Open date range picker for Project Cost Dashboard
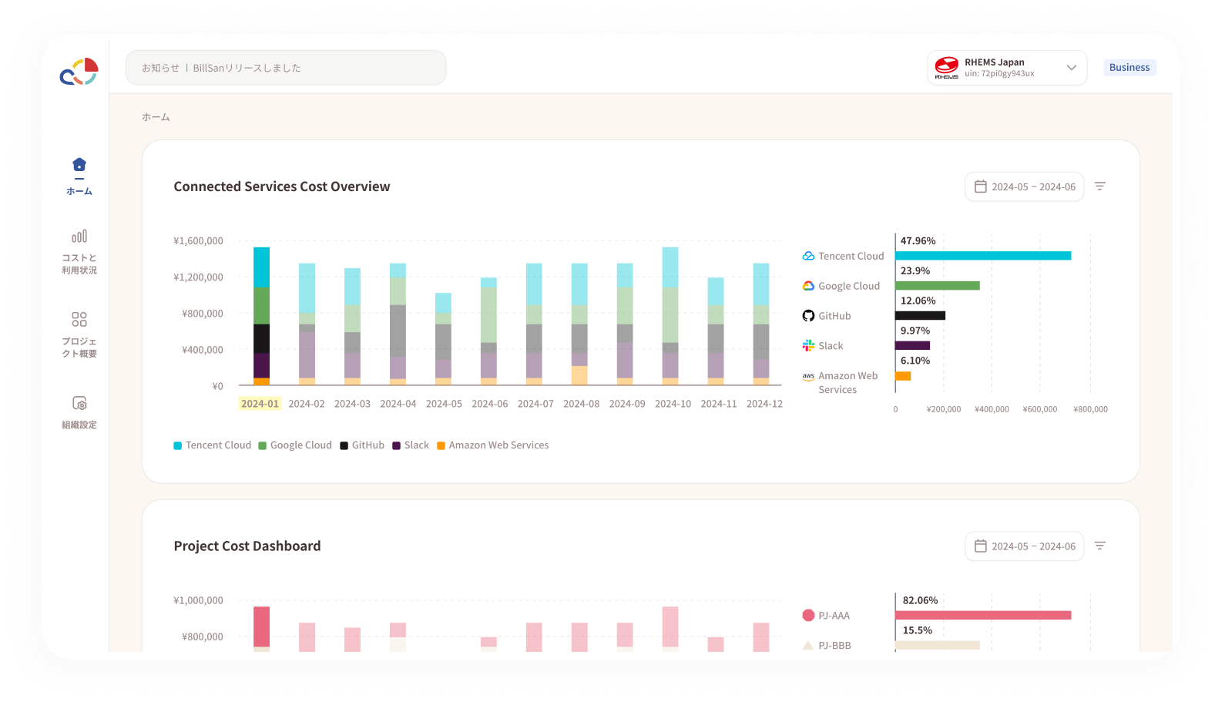 pos(1024,546)
